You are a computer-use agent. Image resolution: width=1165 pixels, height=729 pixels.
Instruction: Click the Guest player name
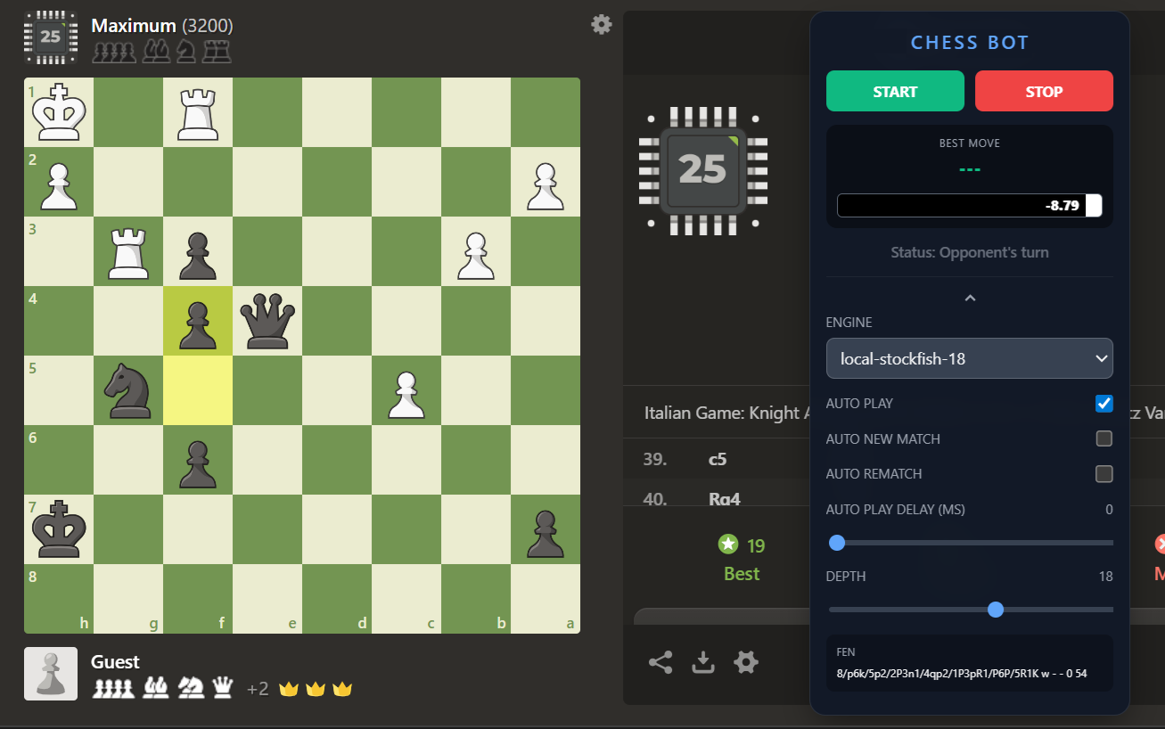[115, 661]
